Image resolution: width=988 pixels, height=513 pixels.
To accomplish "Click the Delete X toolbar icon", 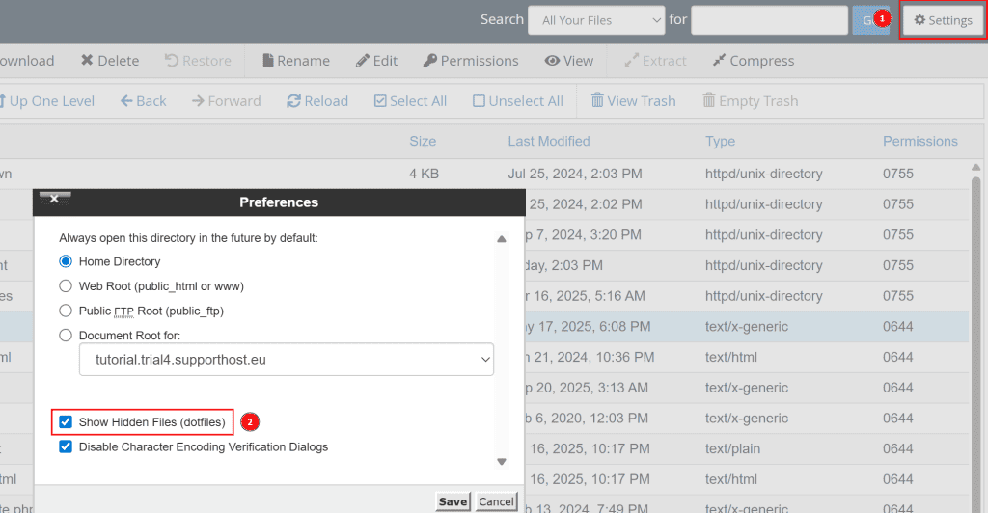I will [x=88, y=61].
